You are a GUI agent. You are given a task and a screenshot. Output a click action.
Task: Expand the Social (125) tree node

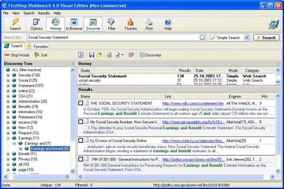pyautogui.click(x=8, y=80)
